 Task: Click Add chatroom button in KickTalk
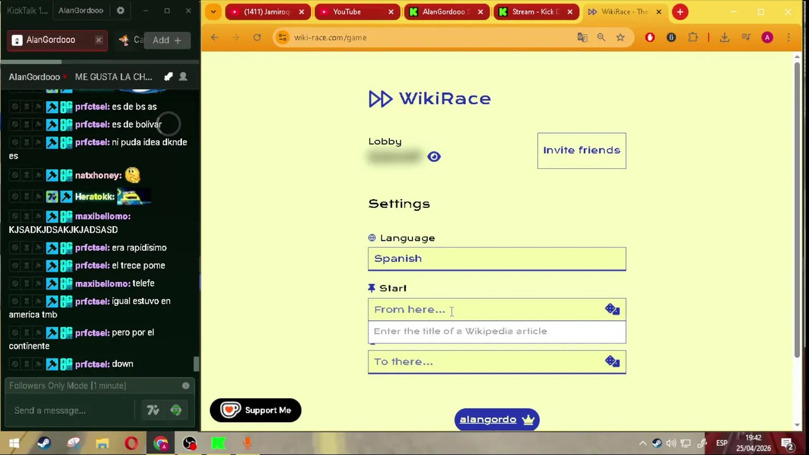(167, 40)
